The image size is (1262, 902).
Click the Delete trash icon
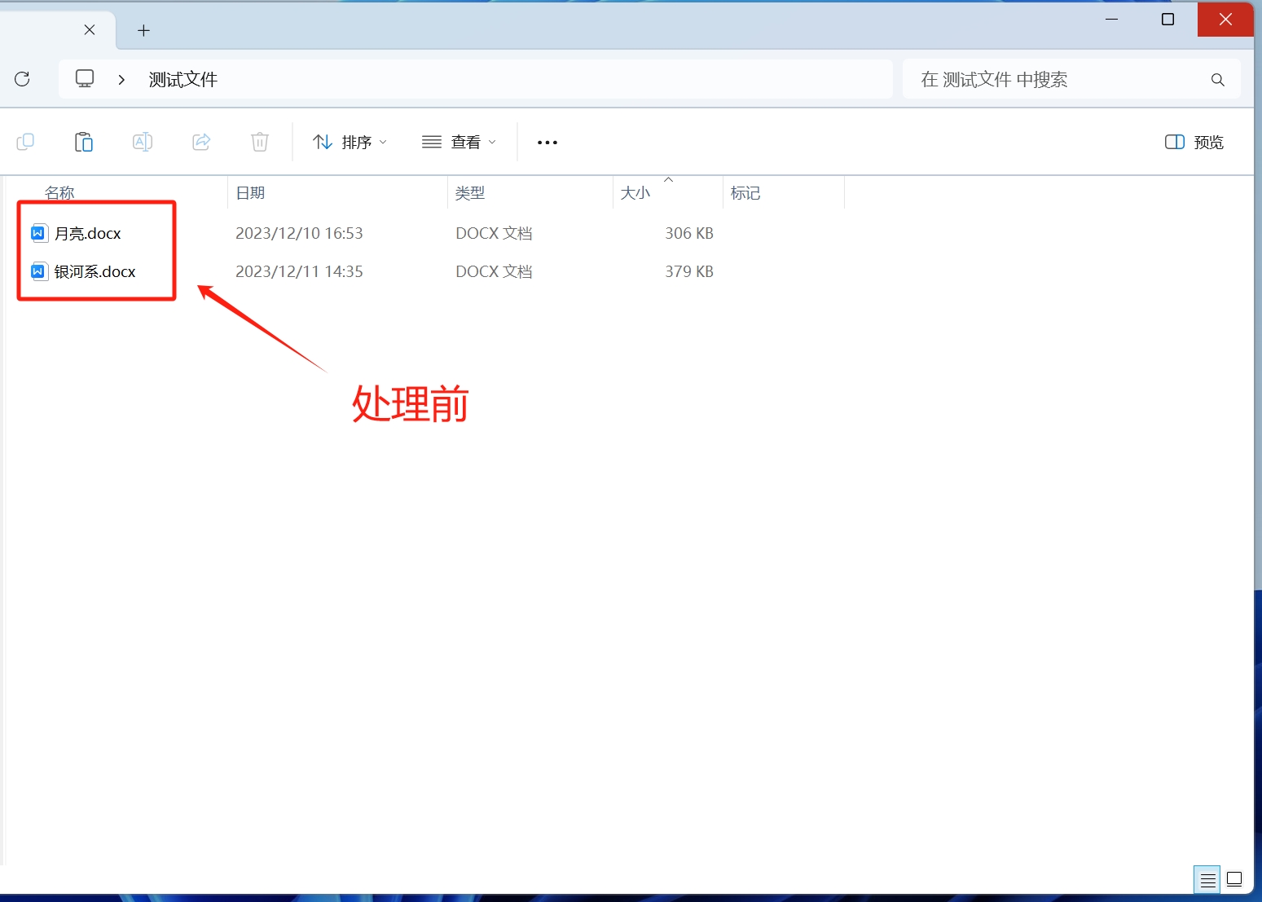click(x=260, y=142)
